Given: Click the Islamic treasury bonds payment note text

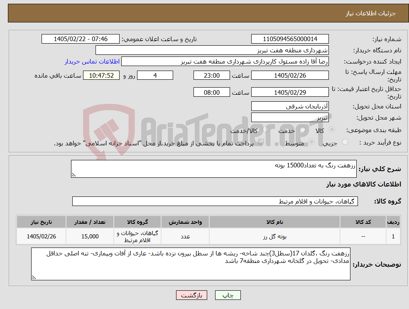Looking at the screenshot, I should coord(154,143).
